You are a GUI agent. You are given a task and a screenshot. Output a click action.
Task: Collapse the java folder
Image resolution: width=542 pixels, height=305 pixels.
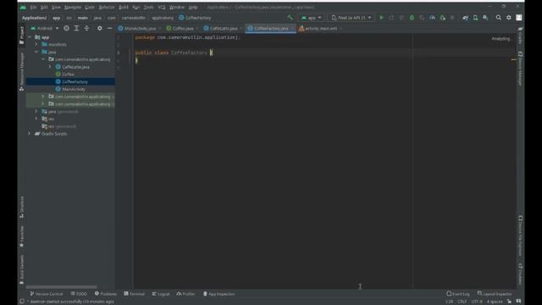36,52
